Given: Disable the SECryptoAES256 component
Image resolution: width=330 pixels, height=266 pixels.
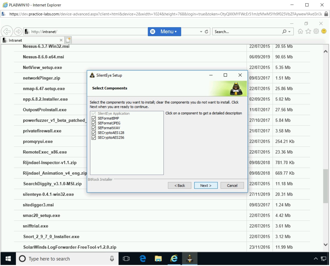Looking at the screenshot, I should click(x=94, y=138).
